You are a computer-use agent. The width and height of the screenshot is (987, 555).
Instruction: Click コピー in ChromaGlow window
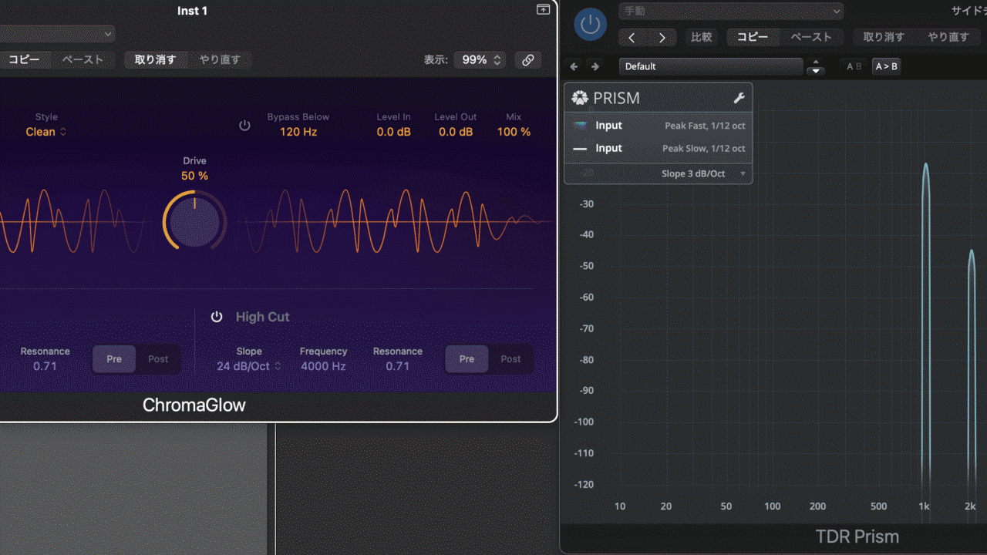[24, 59]
